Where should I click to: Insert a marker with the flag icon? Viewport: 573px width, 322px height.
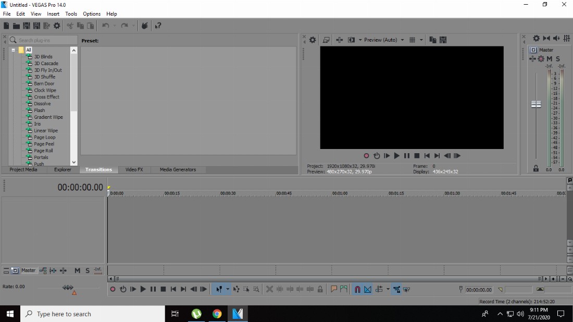pyautogui.click(x=333, y=289)
